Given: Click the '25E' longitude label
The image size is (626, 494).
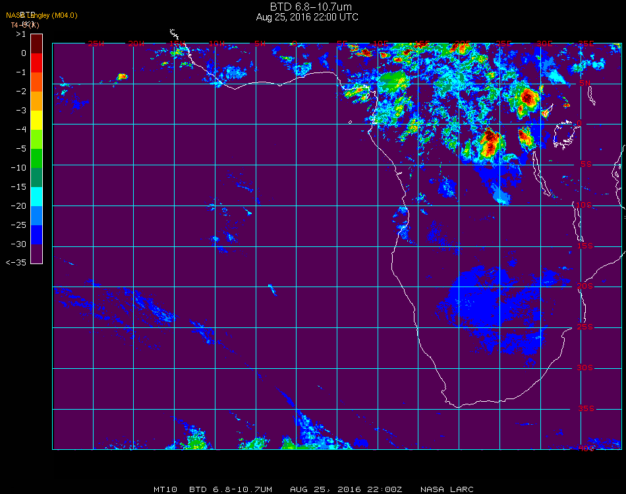Looking at the screenshot, I should tap(503, 43).
